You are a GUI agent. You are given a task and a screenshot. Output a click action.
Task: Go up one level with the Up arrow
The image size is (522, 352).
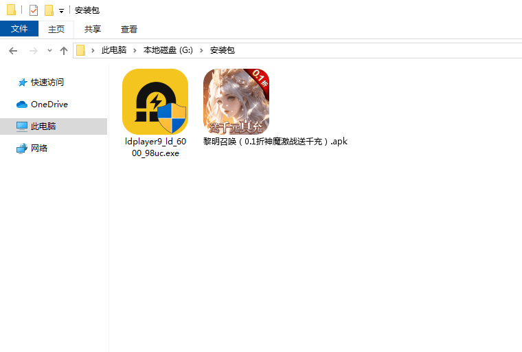pos(64,51)
